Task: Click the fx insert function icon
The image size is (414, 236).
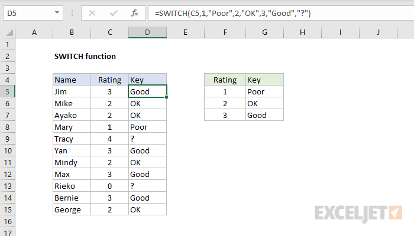Action: pos(135,12)
